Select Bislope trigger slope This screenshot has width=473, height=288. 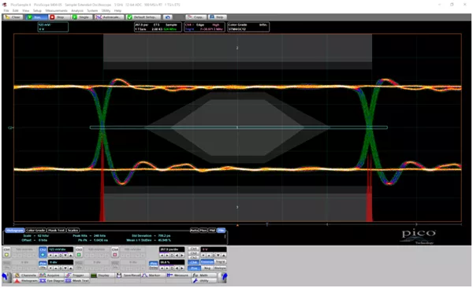point(220,268)
